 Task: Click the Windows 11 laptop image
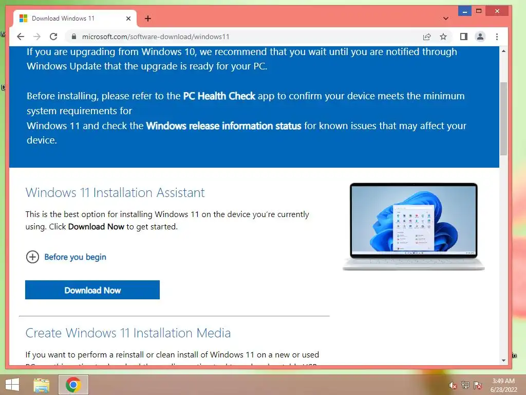coord(414,227)
